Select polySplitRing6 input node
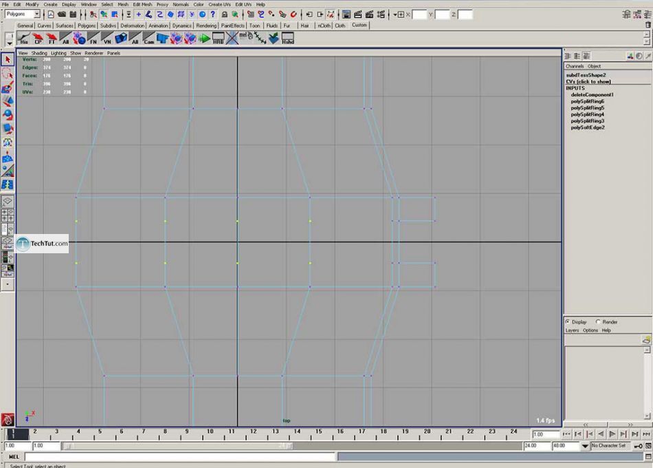Image resolution: width=653 pixels, height=468 pixels. 587,101
